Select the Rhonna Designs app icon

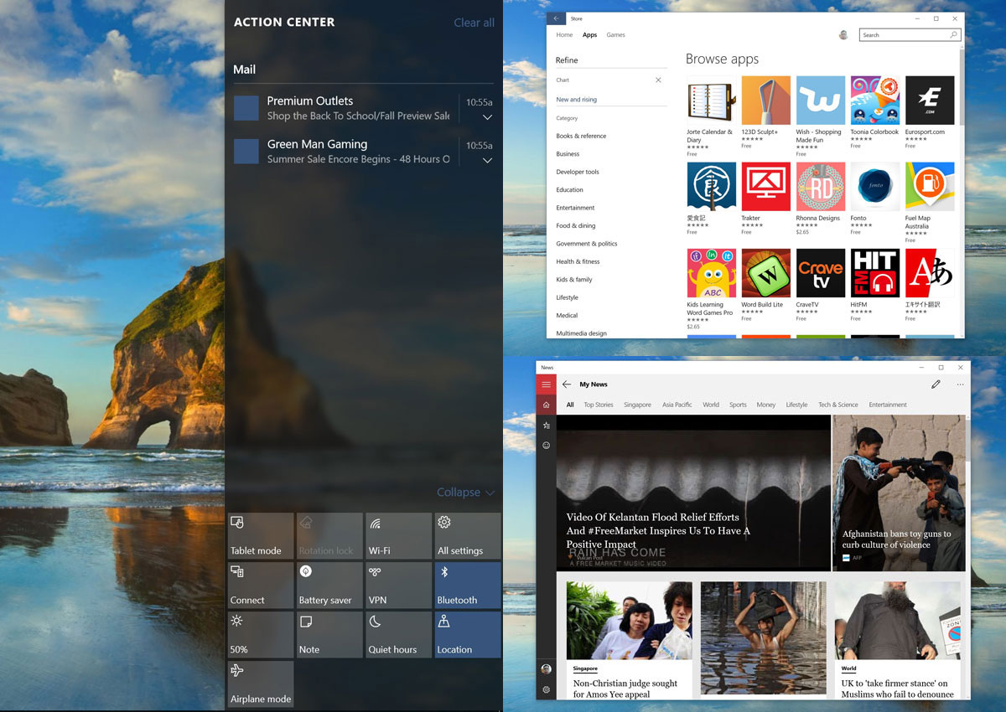click(x=821, y=187)
